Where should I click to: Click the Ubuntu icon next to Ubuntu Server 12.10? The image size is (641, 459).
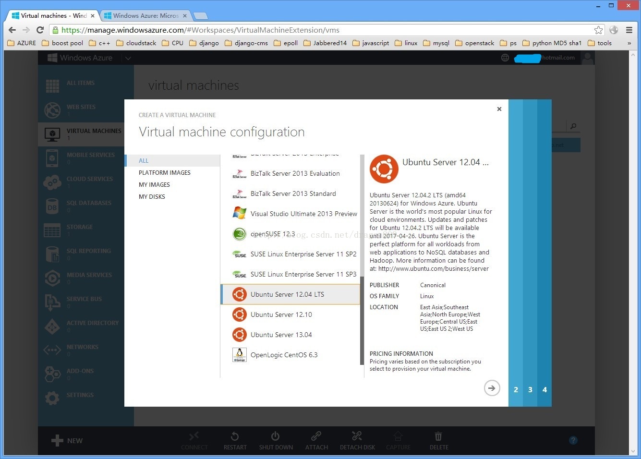pos(239,314)
